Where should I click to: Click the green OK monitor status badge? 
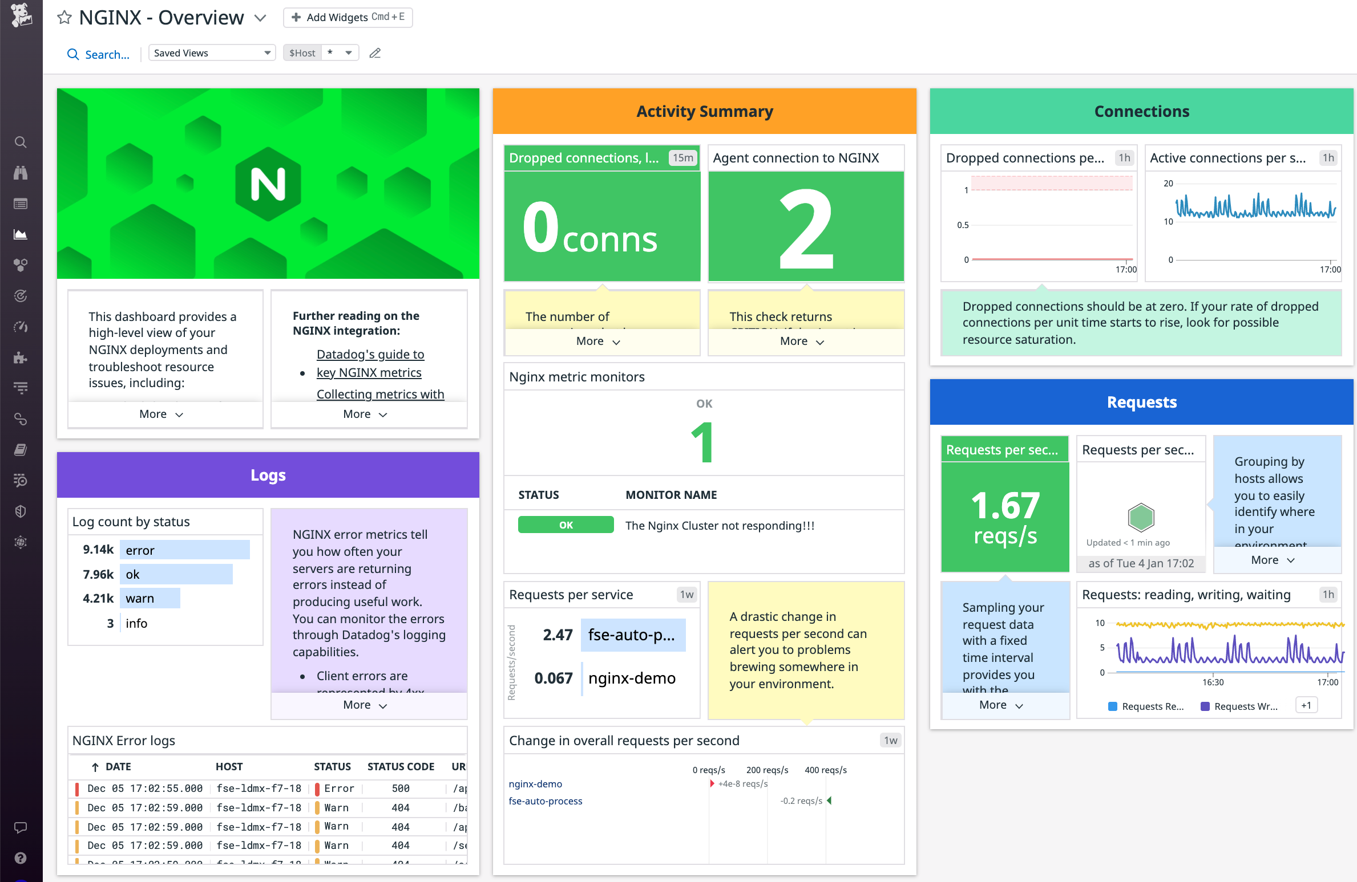[566, 525]
